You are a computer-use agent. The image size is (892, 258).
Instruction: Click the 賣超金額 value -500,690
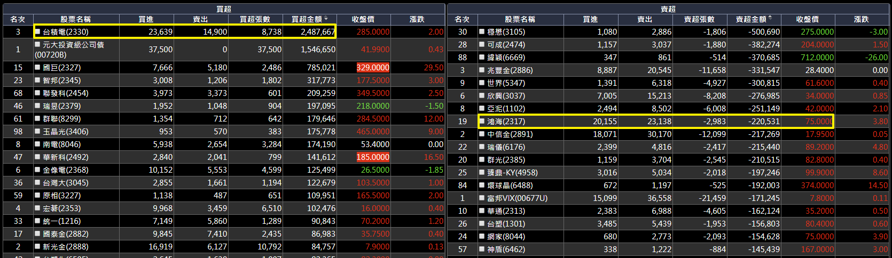coord(764,32)
